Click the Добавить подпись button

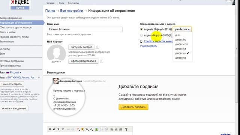tap(133, 107)
